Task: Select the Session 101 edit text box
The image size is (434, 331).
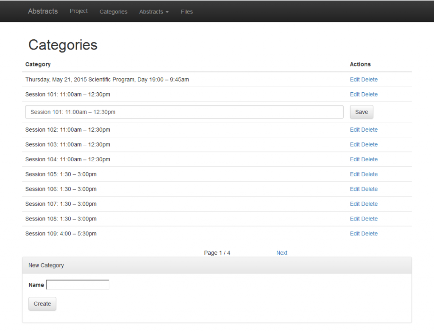Action: tap(184, 112)
